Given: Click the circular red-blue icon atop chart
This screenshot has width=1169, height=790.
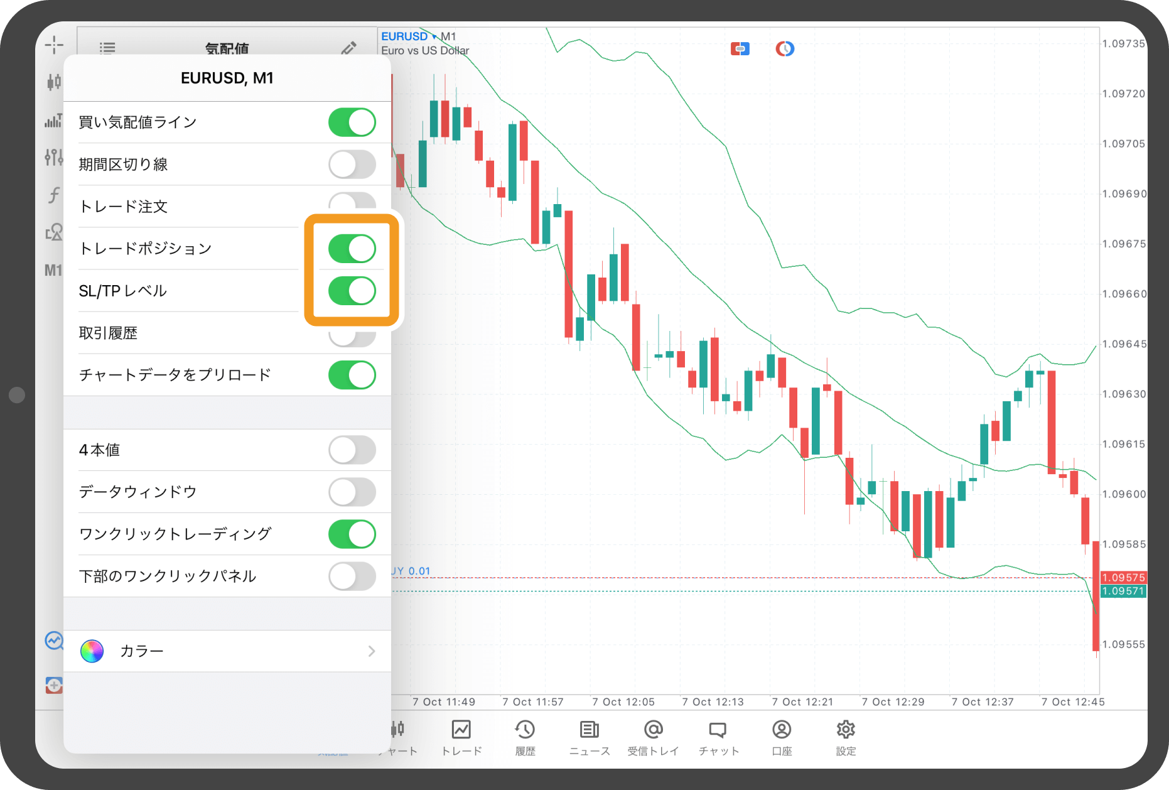Looking at the screenshot, I should [785, 48].
